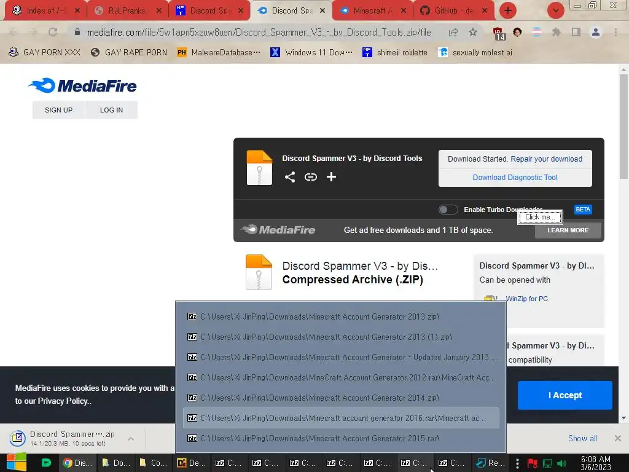Click the 'Click me...' button
The image size is (629, 472).
tap(540, 217)
